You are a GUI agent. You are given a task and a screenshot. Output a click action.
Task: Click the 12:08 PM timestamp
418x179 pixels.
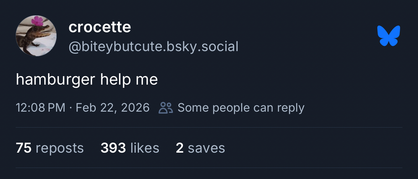coord(40,108)
